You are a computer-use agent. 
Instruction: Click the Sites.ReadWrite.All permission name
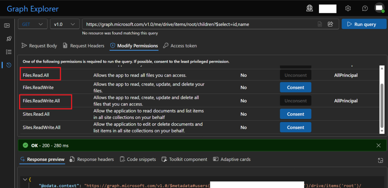[41, 127]
